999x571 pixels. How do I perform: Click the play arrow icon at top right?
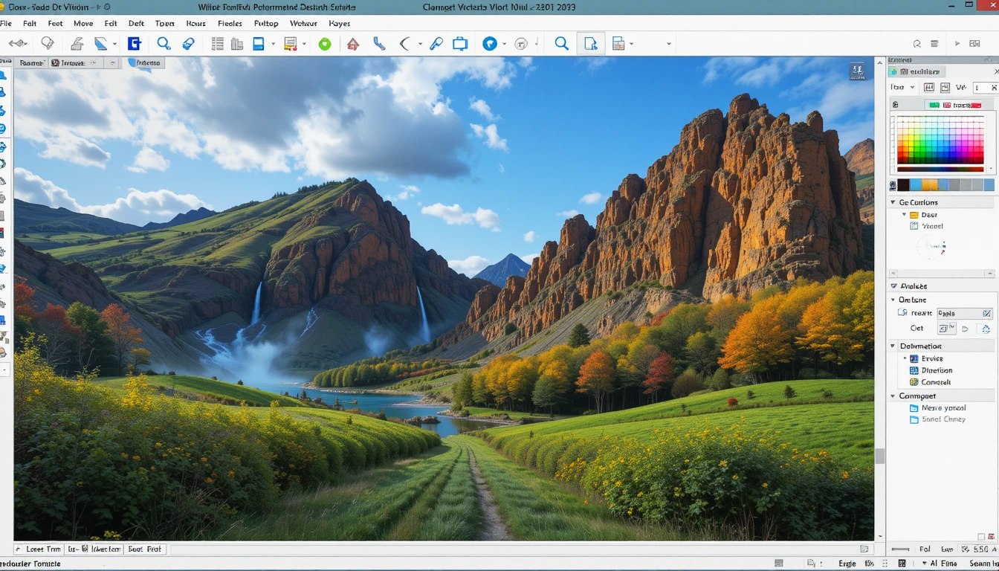click(x=957, y=44)
